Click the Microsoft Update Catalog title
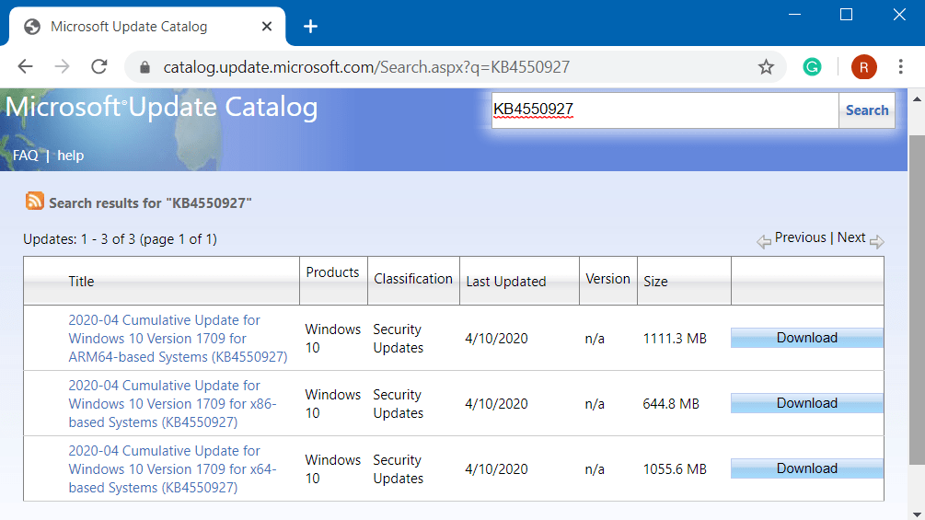The width and height of the screenshot is (925, 520). point(162,108)
